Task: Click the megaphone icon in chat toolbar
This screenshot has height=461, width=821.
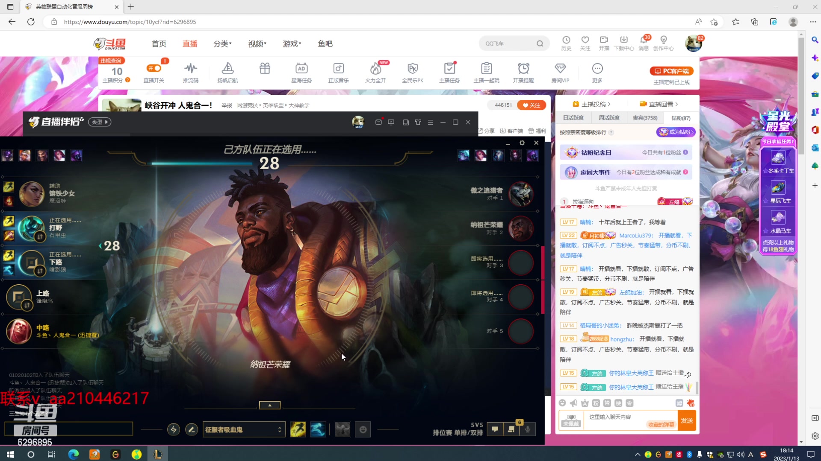Action: coord(573,403)
